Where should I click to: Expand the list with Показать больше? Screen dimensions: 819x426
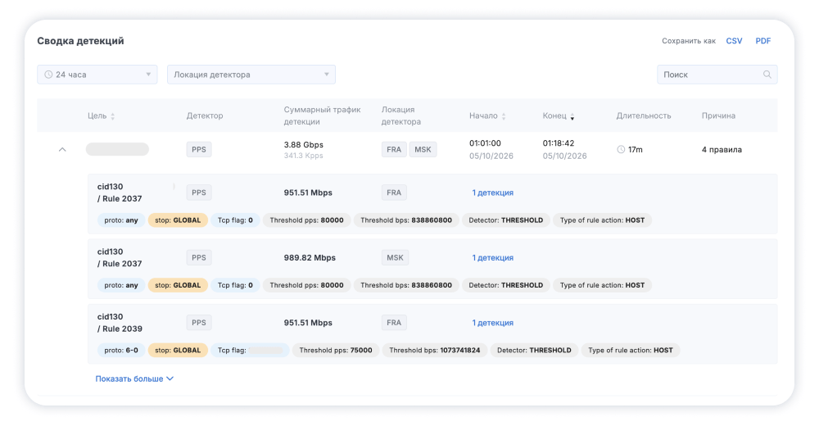[134, 378]
